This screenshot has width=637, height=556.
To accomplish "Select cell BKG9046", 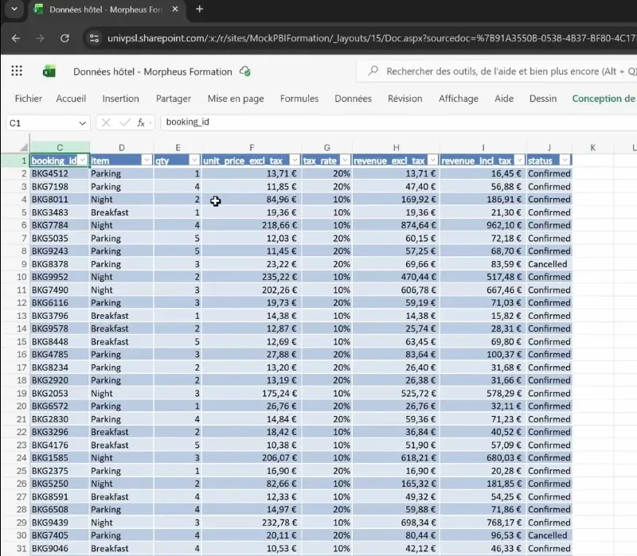I will tap(60, 548).
